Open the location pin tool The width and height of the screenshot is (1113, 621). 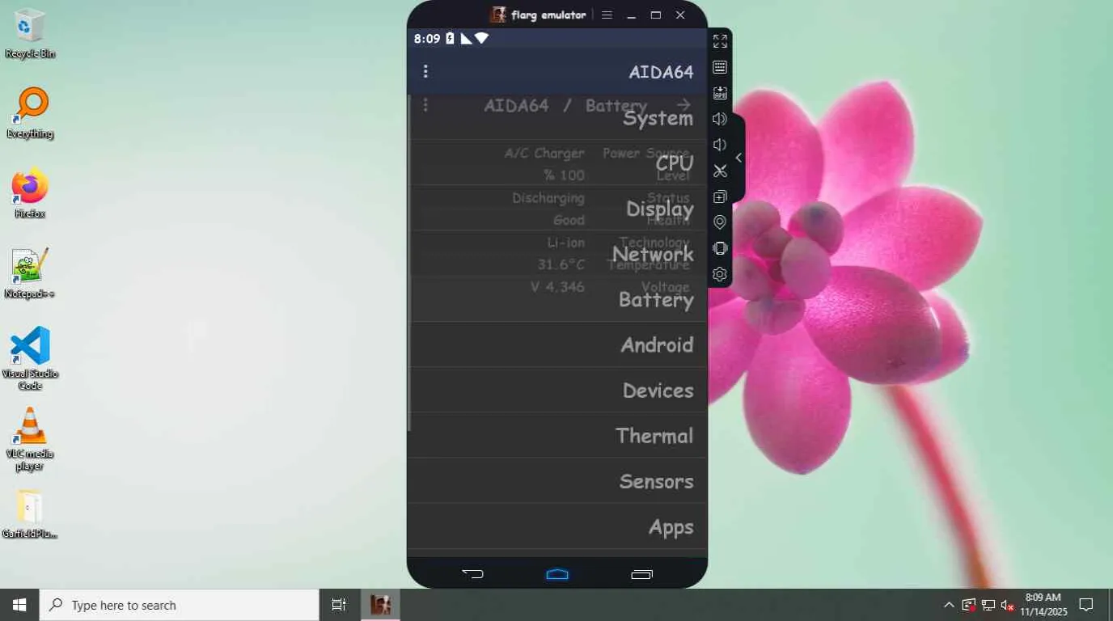tap(720, 222)
